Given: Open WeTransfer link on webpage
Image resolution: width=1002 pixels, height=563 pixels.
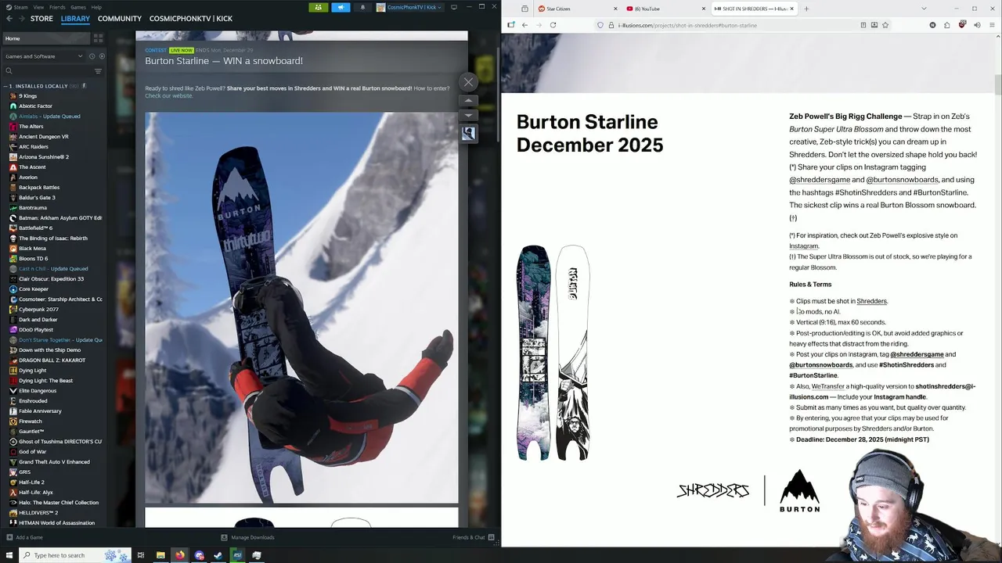Looking at the screenshot, I should 827,386.
